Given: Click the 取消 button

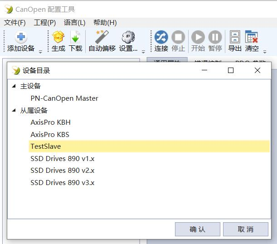Looking at the screenshot, I should (x=245, y=229).
